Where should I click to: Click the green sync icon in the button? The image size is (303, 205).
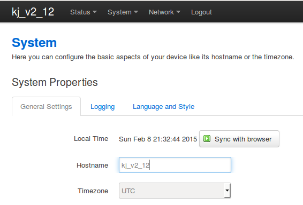pos(207,139)
